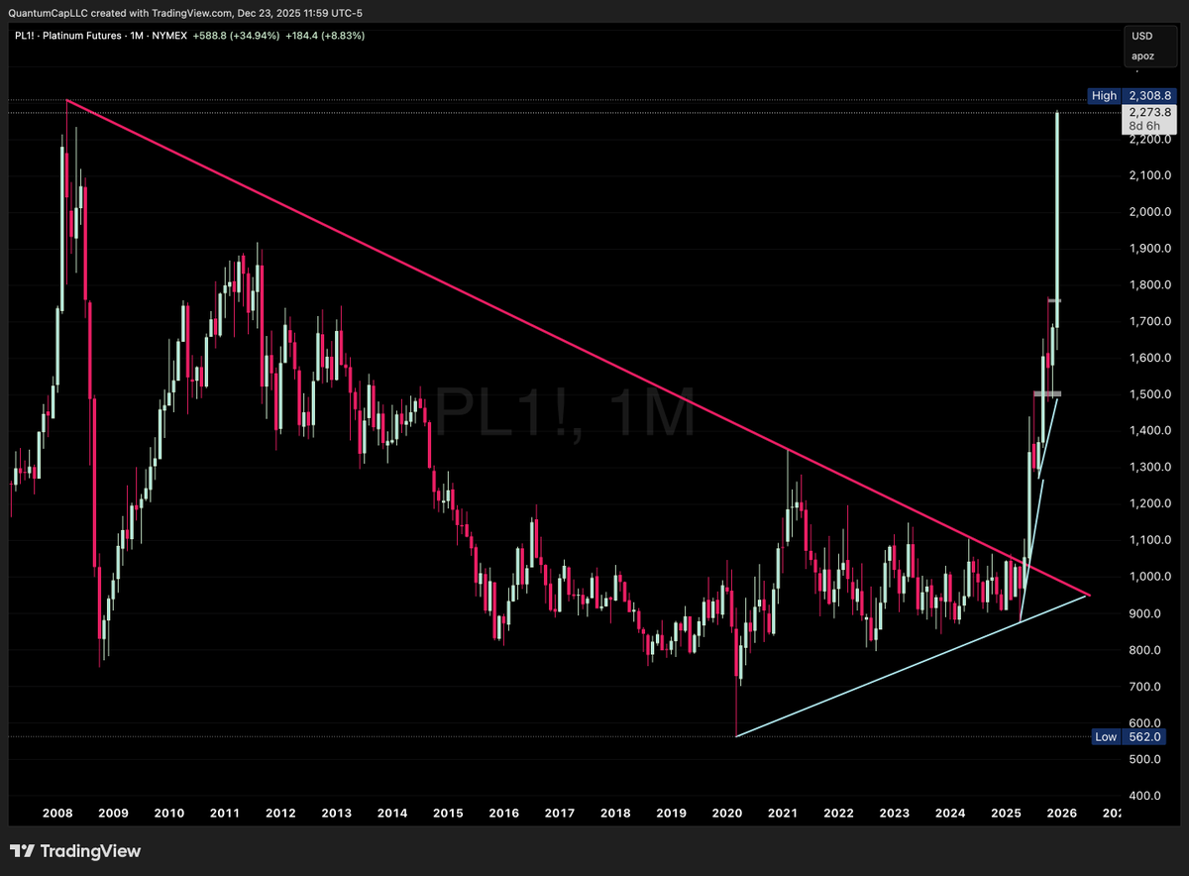Click the TradingView.com attribution link
The image size is (1189, 876).
coord(189,13)
